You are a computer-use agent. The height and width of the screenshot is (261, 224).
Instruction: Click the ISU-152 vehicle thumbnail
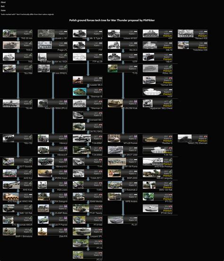point(9,138)
